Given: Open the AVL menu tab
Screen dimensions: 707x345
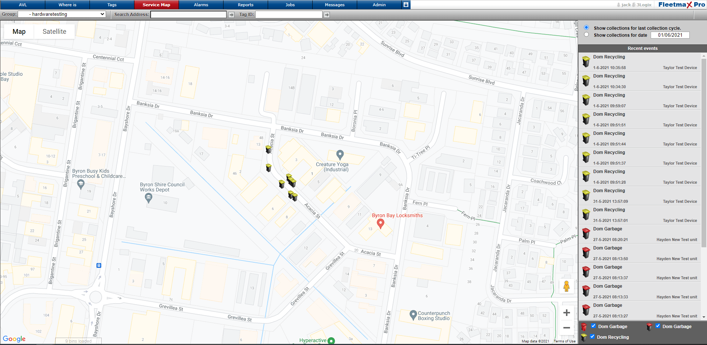Looking at the screenshot, I should 22,5.
